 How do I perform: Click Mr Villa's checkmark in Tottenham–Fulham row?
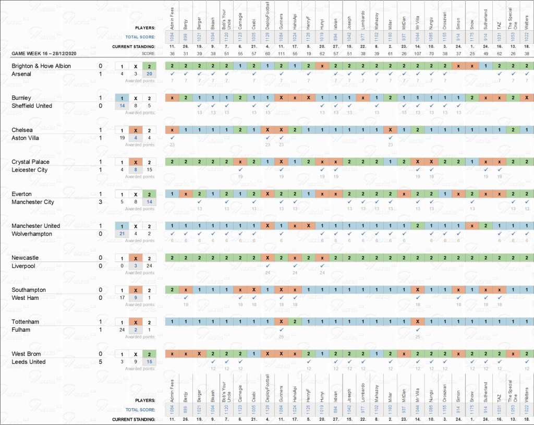[417, 330]
